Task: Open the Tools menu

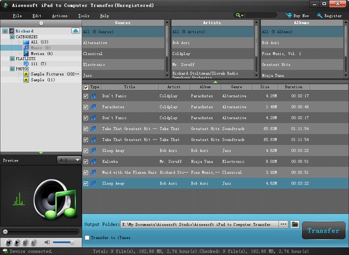Action: tap(83, 15)
